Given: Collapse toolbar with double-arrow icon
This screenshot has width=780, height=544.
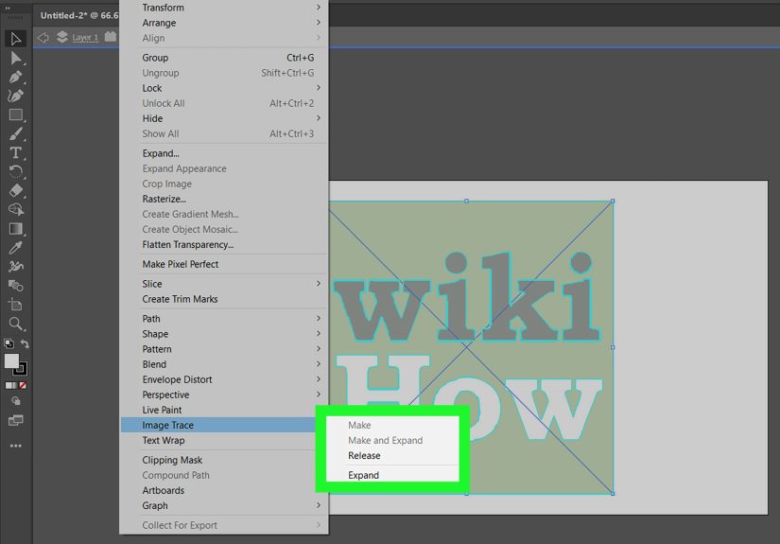Looking at the screenshot, I should [x=8, y=8].
